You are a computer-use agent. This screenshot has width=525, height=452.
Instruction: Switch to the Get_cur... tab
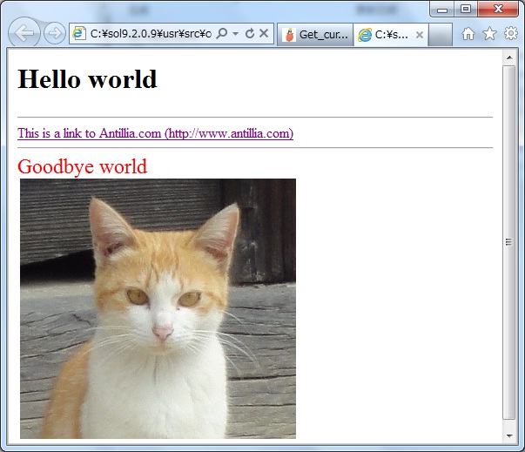tap(315, 35)
